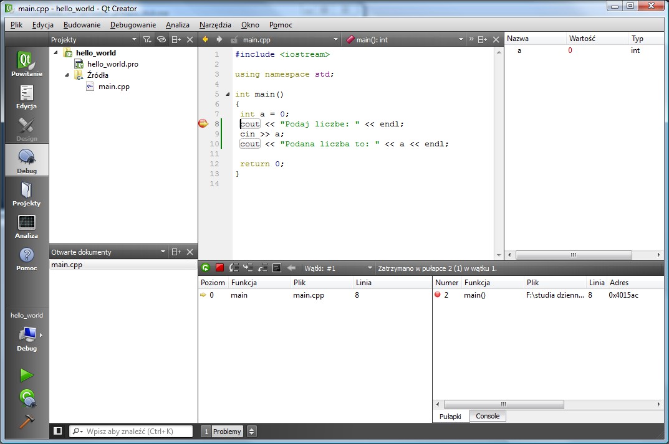Switch to the Pułapki tab
The image size is (669, 444).
pos(450,417)
